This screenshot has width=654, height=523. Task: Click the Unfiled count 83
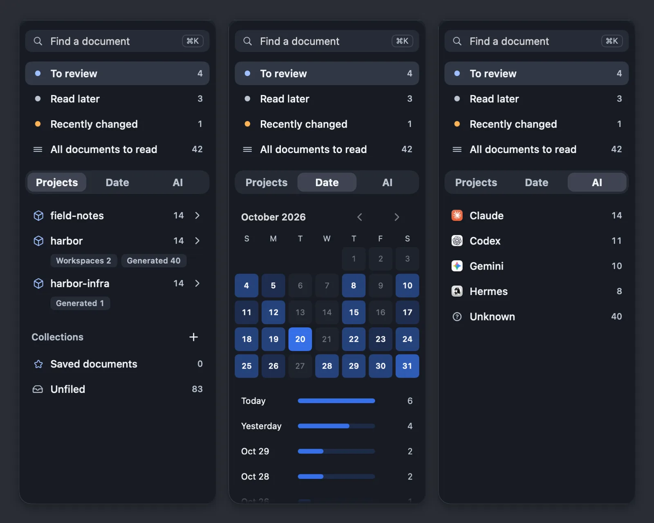click(x=197, y=389)
